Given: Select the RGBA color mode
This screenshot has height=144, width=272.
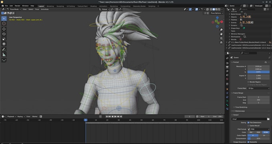Looking at the screenshot, I should [266, 132].
